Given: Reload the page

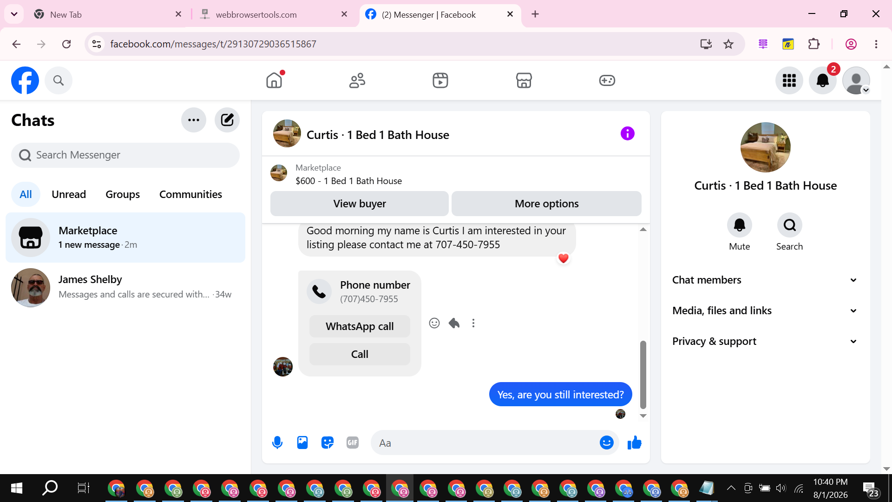Looking at the screenshot, I should coord(66,44).
